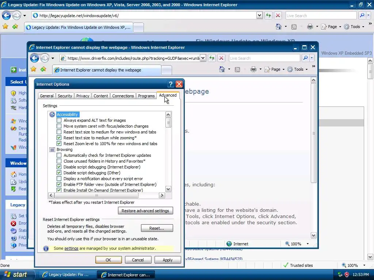Check Display a notification about every script error
The image size is (374, 280).
[x=59, y=179]
